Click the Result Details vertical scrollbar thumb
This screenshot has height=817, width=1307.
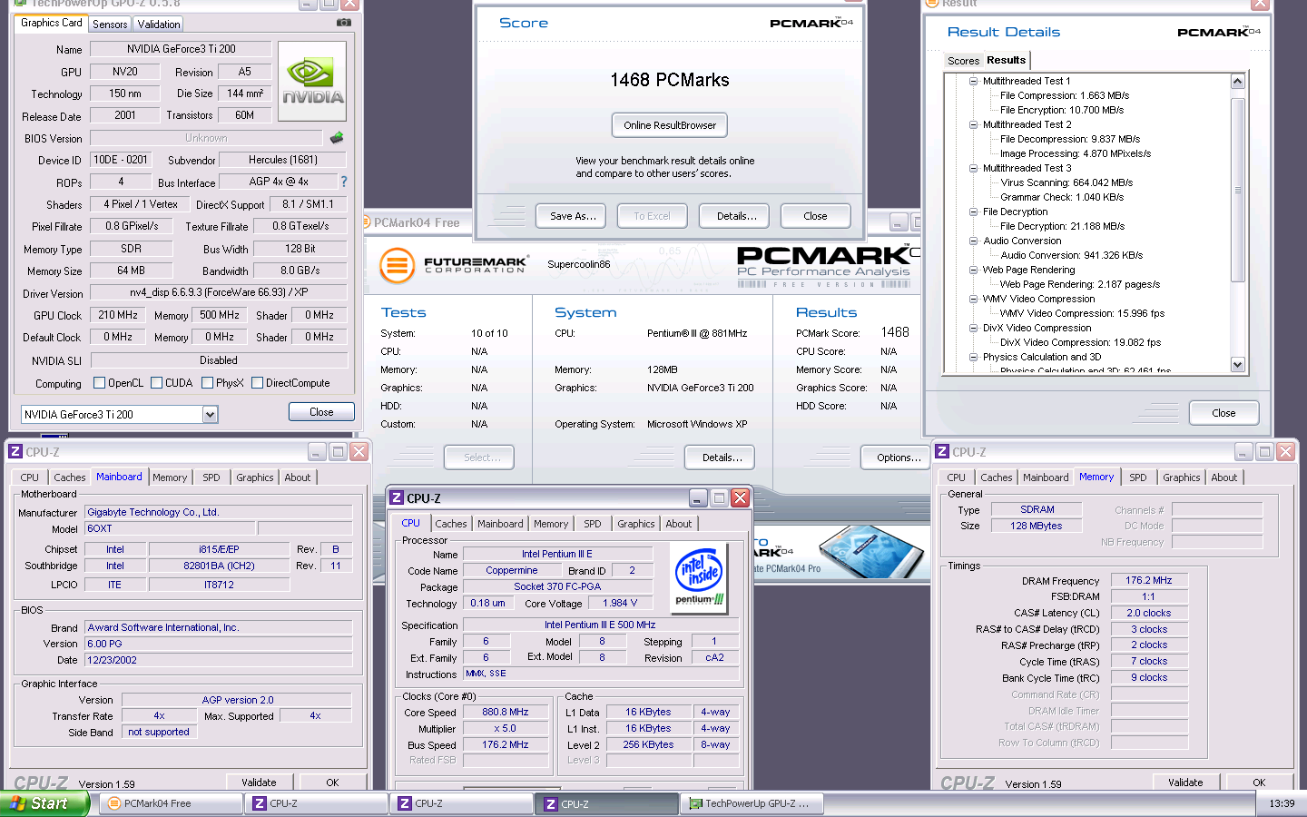coord(1237,190)
